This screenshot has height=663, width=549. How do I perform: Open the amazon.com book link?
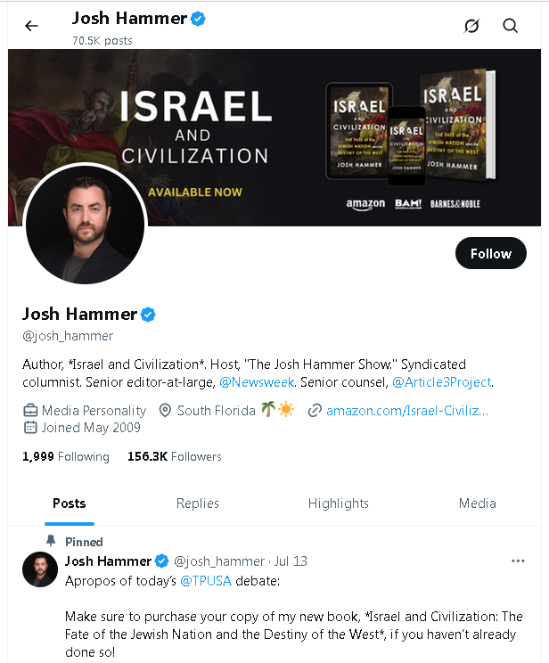click(407, 411)
